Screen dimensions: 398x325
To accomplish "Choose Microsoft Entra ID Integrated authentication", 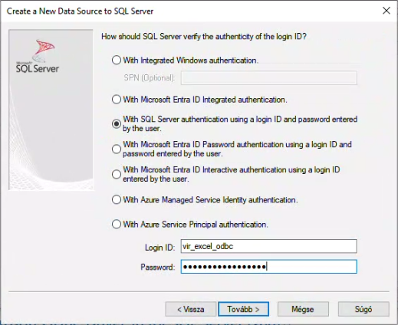I will [117, 100].
